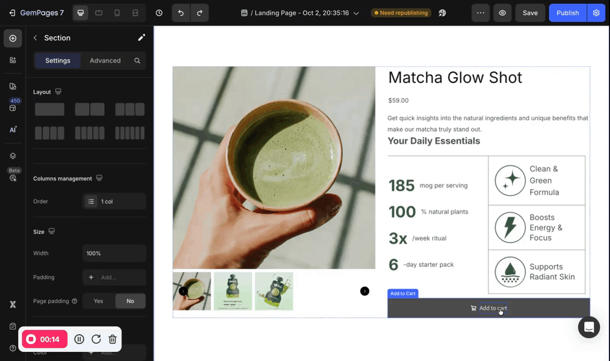Preview page with the eye icon
This screenshot has height=361, width=610.
(502, 13)
